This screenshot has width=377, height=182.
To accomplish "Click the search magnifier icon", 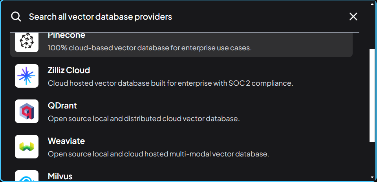I will click(x=16, y=17).
